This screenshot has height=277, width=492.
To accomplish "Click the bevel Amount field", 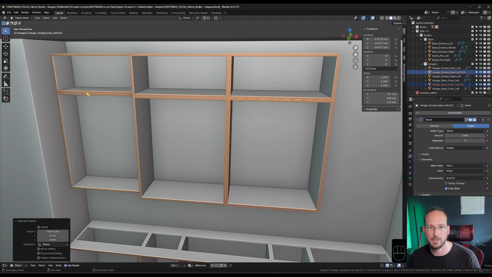I will [x=465, y=135].
